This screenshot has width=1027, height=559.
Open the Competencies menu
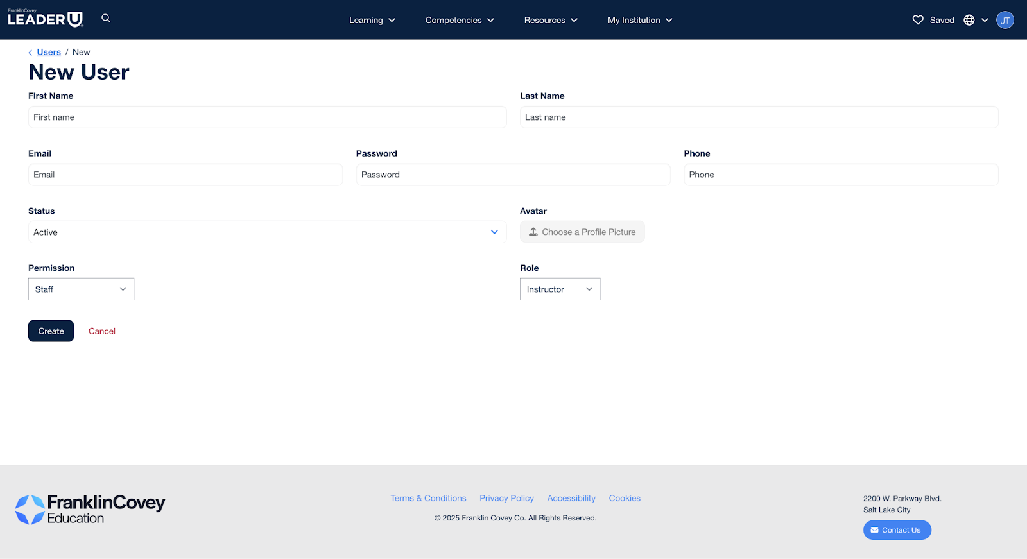pyautogui.click(x=459, y=20)
